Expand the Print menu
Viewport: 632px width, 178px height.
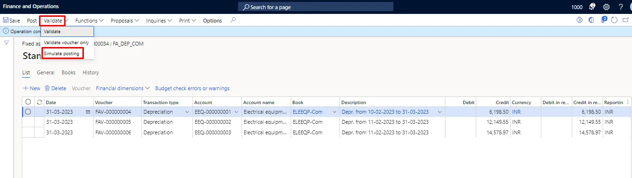187,21
